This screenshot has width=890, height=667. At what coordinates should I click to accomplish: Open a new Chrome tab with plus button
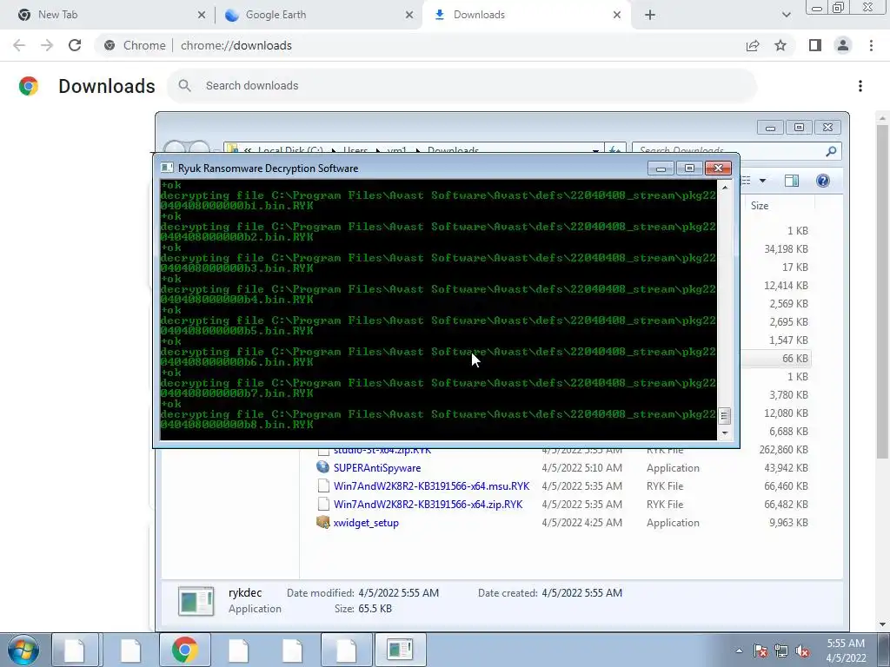(650, 15)
